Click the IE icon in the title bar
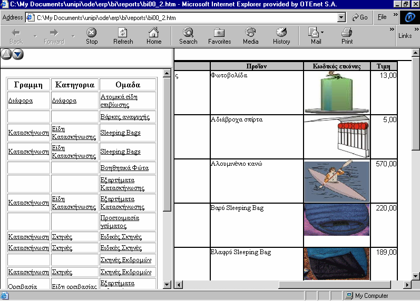420x301 pixels. coord(4,4)
